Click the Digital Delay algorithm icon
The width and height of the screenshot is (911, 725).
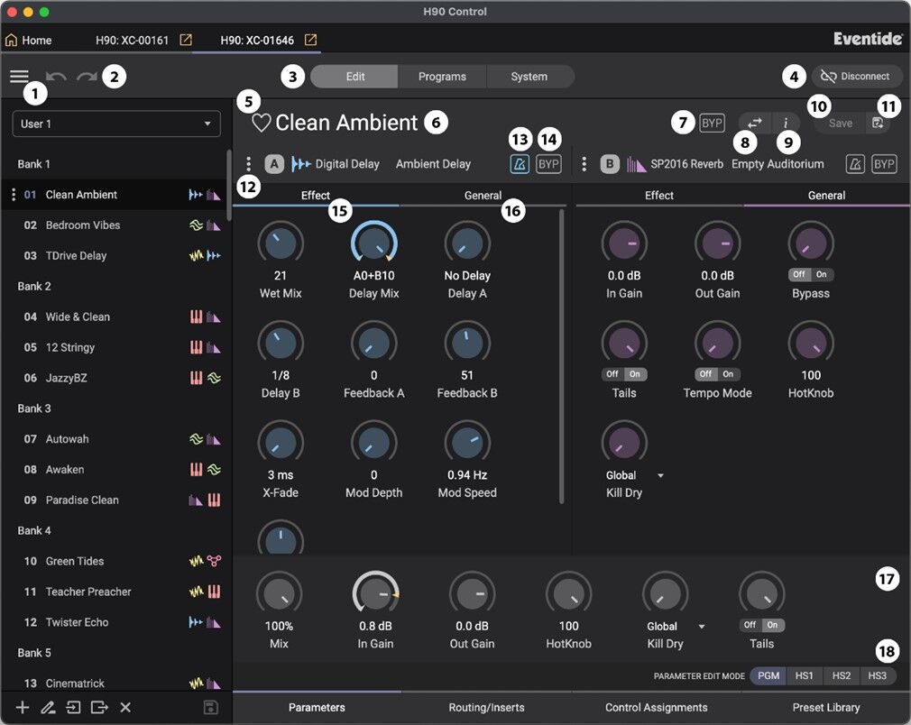[x=301, y=164]
